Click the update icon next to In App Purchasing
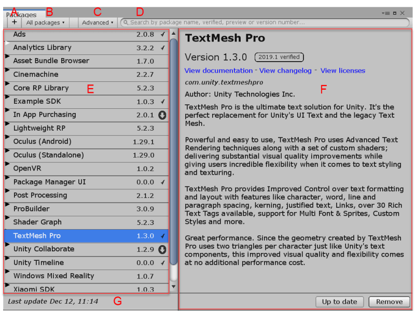This screenshot has width=415, height=311. tap(162, 115)
